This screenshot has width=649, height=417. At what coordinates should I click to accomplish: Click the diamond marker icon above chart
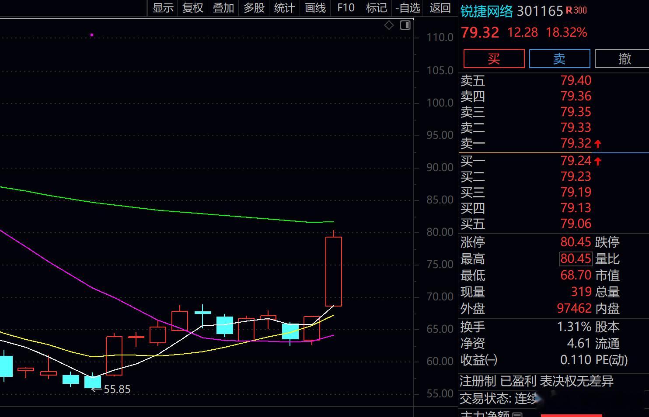pos(389,25)
